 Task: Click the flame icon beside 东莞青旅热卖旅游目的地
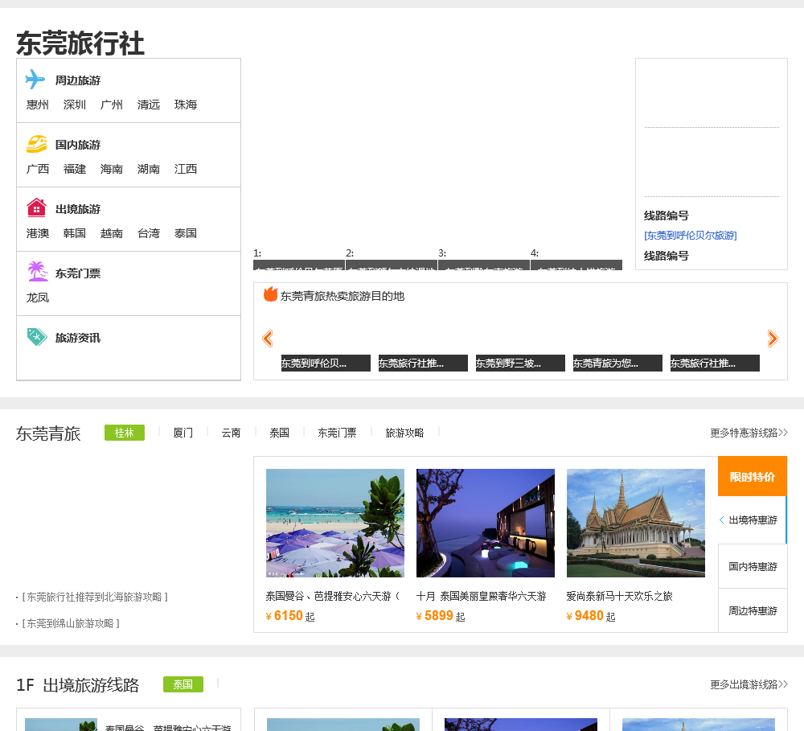pos(270,295)
